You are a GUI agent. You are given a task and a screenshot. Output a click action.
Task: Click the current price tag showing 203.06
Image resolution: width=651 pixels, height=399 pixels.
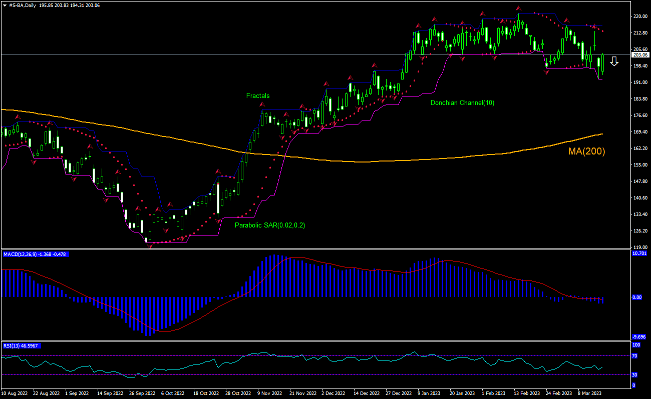pos(639,55)
